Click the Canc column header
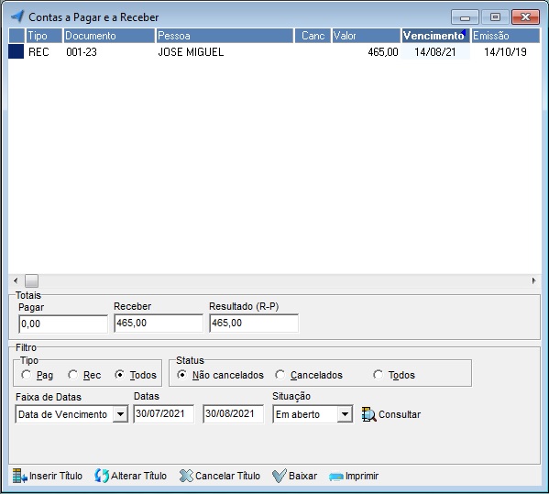This screenshot has height=494, width=549. [313, 36]
